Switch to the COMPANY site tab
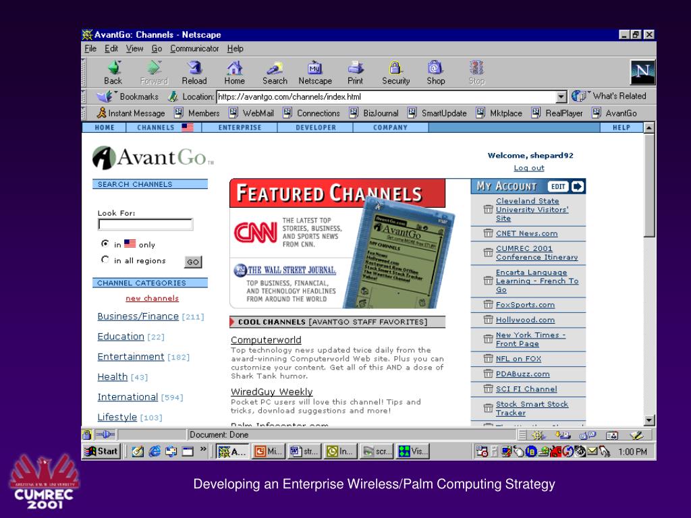 pos(391,127)
